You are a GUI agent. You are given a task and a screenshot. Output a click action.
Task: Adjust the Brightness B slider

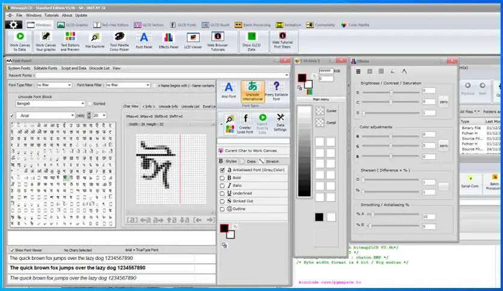391,93
